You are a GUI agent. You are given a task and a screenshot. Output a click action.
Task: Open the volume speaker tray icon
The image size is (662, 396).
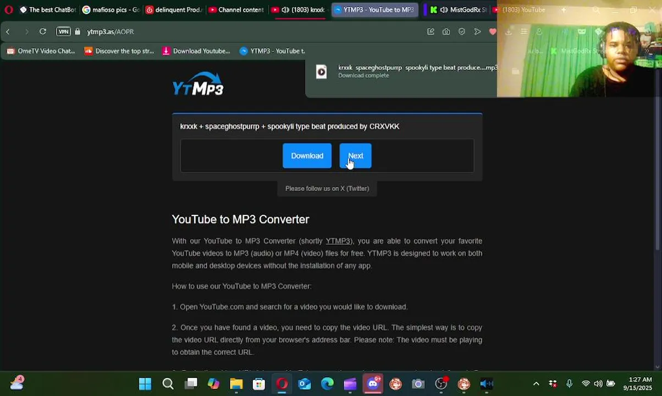pyautogui.click(x=598, y=384)
